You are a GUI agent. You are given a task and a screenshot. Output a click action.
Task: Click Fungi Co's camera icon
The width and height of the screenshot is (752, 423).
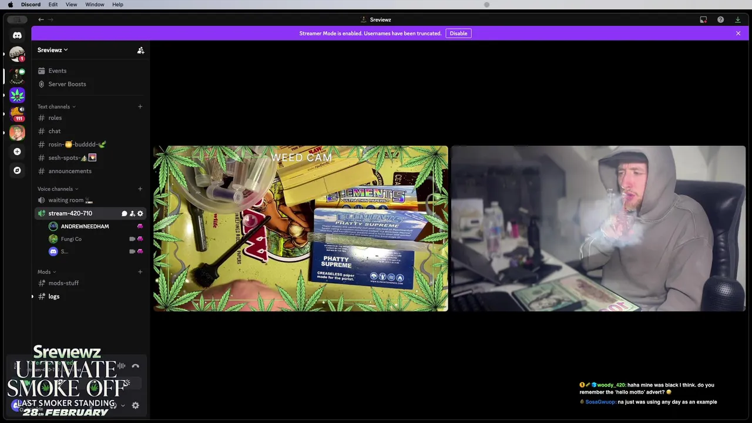132,239
